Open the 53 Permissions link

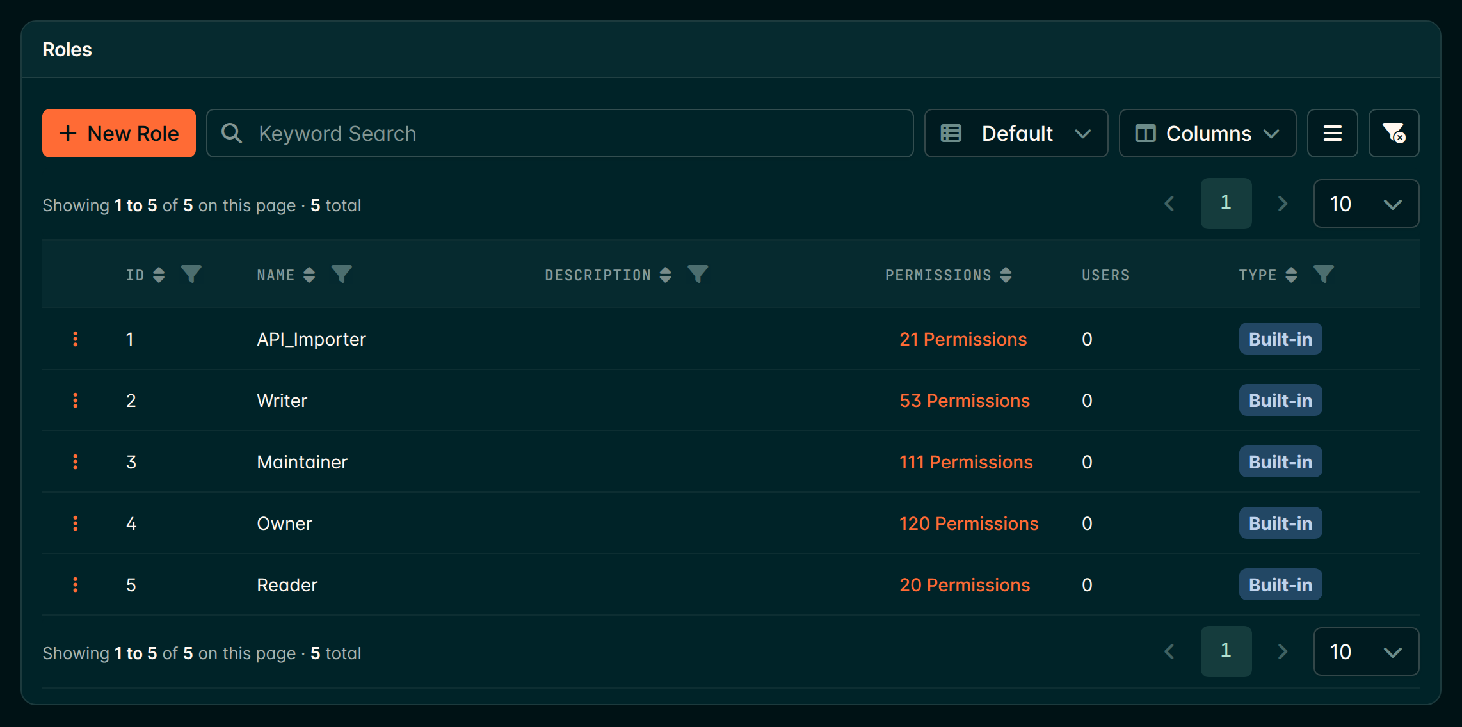965,401
